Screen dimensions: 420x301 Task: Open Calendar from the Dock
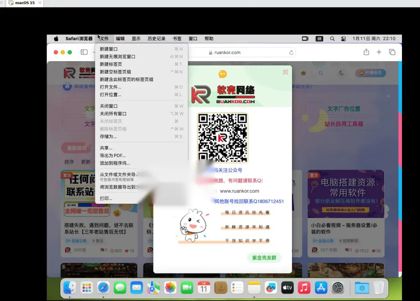click(204, 288)
